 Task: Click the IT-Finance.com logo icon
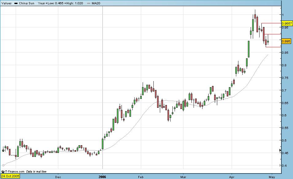click(x=3, y=172)
